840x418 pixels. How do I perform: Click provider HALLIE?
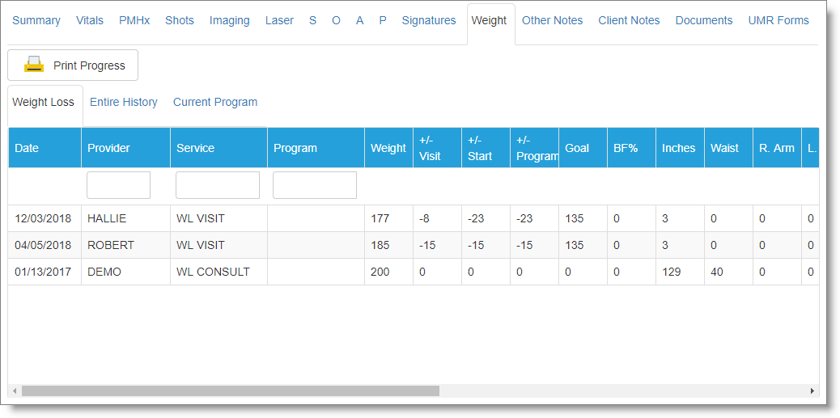(107, 218)
